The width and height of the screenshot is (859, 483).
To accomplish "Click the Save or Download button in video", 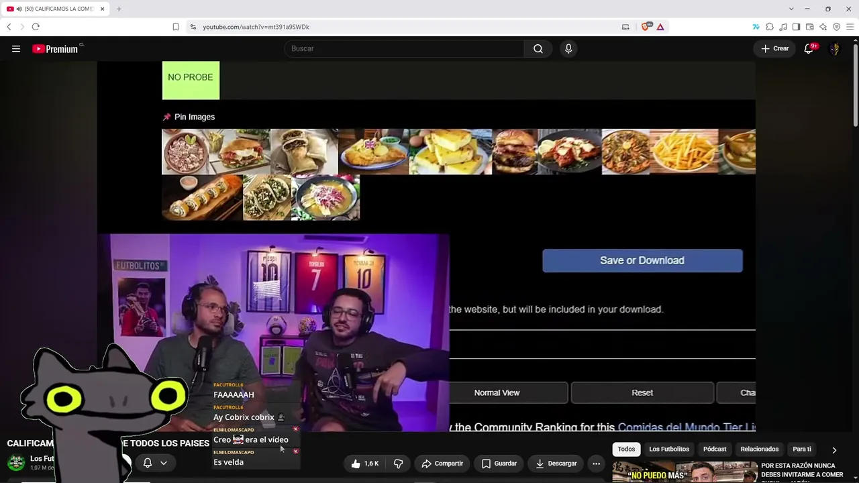I will (x=642, y=260).
